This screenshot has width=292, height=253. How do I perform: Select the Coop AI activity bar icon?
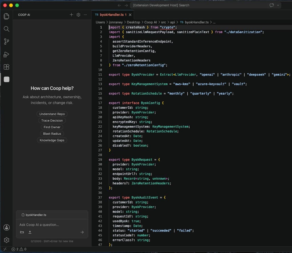[x=7, y=79]
